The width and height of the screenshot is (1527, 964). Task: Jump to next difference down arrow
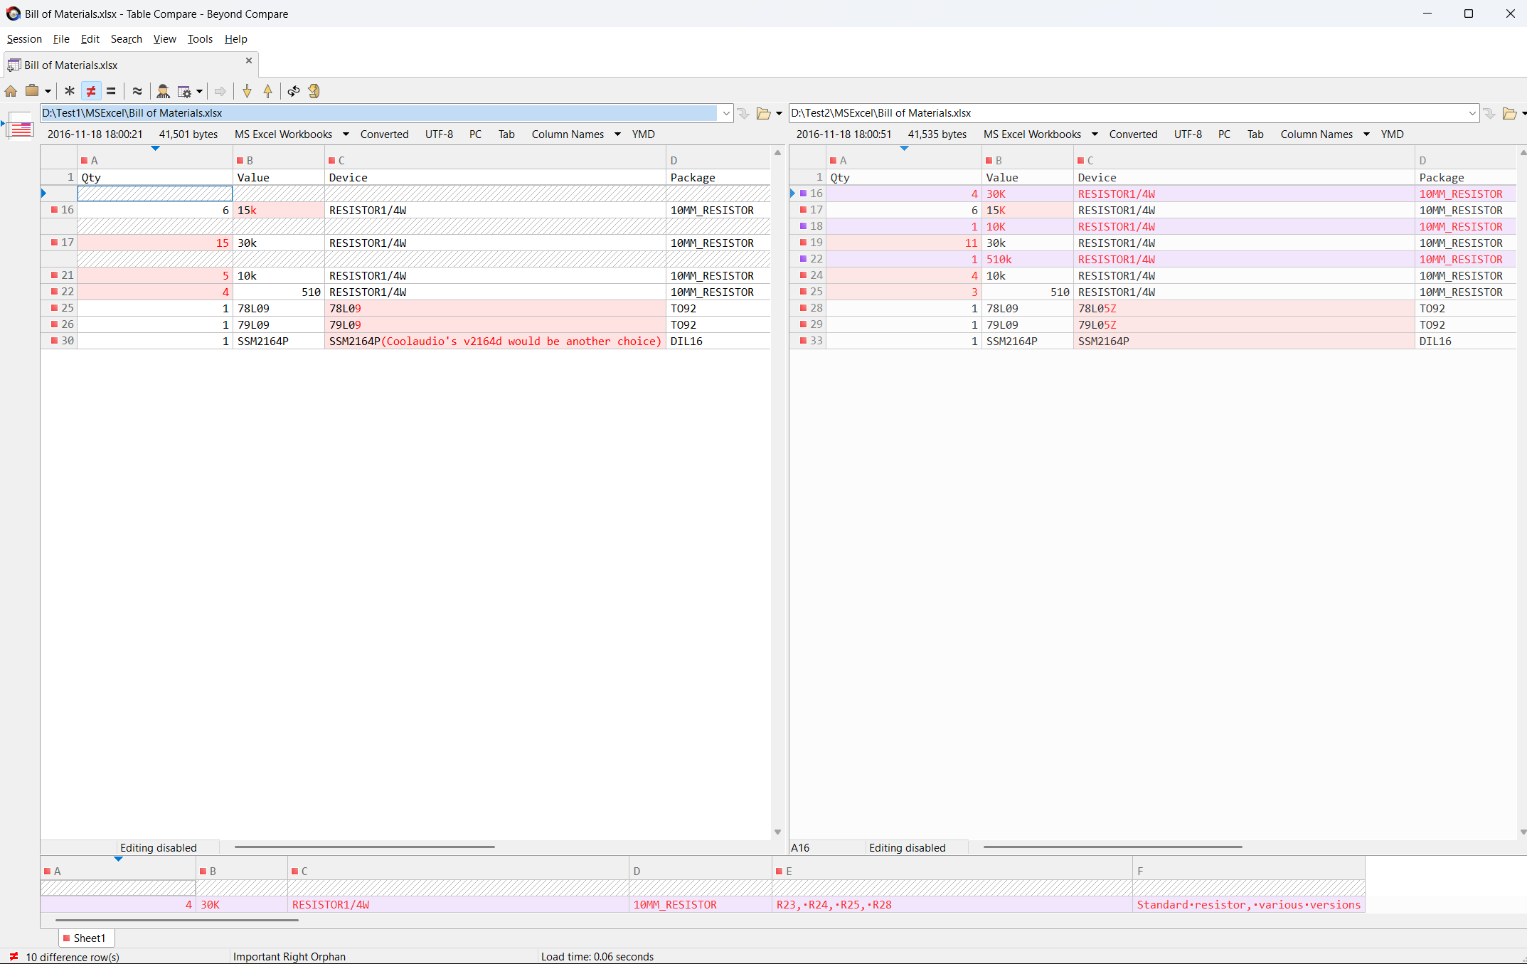pos(247,91)
